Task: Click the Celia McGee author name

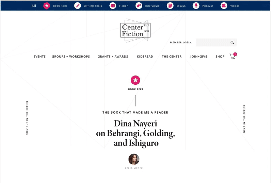Action: 134,168
